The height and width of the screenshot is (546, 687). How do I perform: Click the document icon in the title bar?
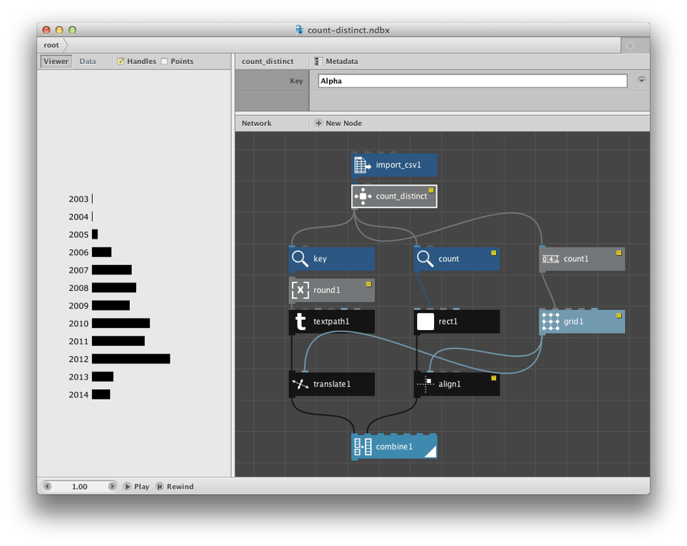point(300,30)
